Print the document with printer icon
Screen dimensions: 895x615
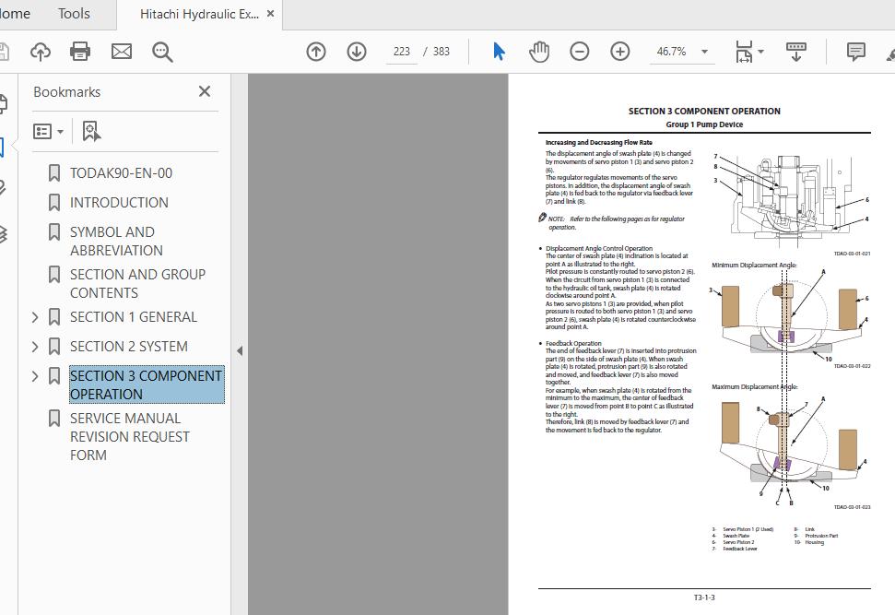pos(80,52)
